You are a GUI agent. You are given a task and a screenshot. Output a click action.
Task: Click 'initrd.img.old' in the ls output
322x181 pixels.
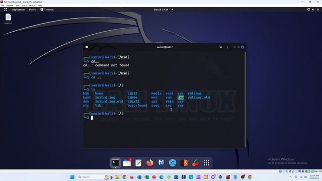tap(109, 102)
